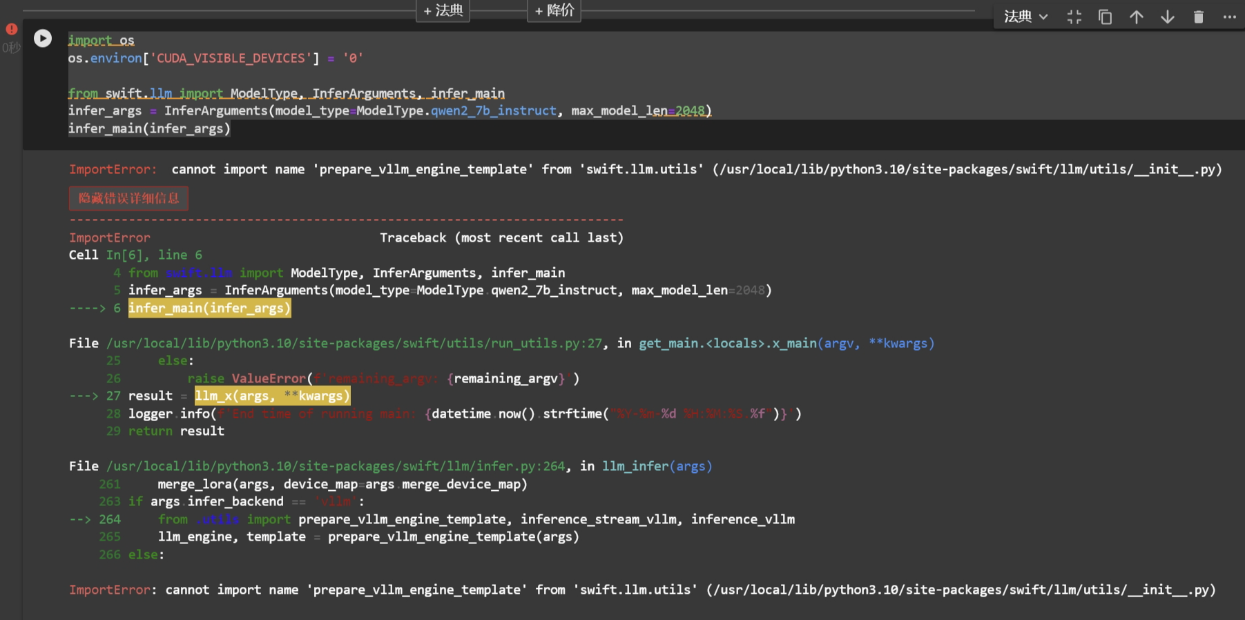This screenshot has height=620, width=1245.
Task: Click the 'from swift.llm import' code line
Action: point(286,93)
